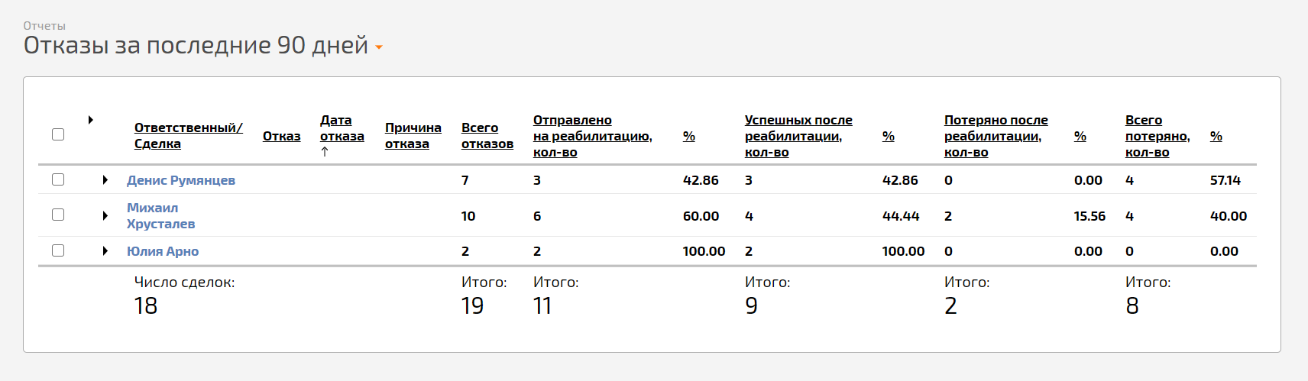Image resolution: width=1308 pixels, height=381 pixels.
Task: Sort by Успешных после реабилитации column
Action: [x=798, y=136]
